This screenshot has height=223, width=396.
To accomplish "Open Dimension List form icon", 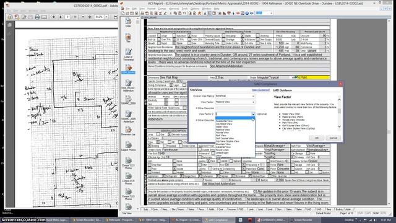I will [x=128, y=130].
